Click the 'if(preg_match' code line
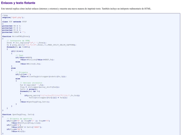This screenshot has width=181, height=135. [52, 96]
